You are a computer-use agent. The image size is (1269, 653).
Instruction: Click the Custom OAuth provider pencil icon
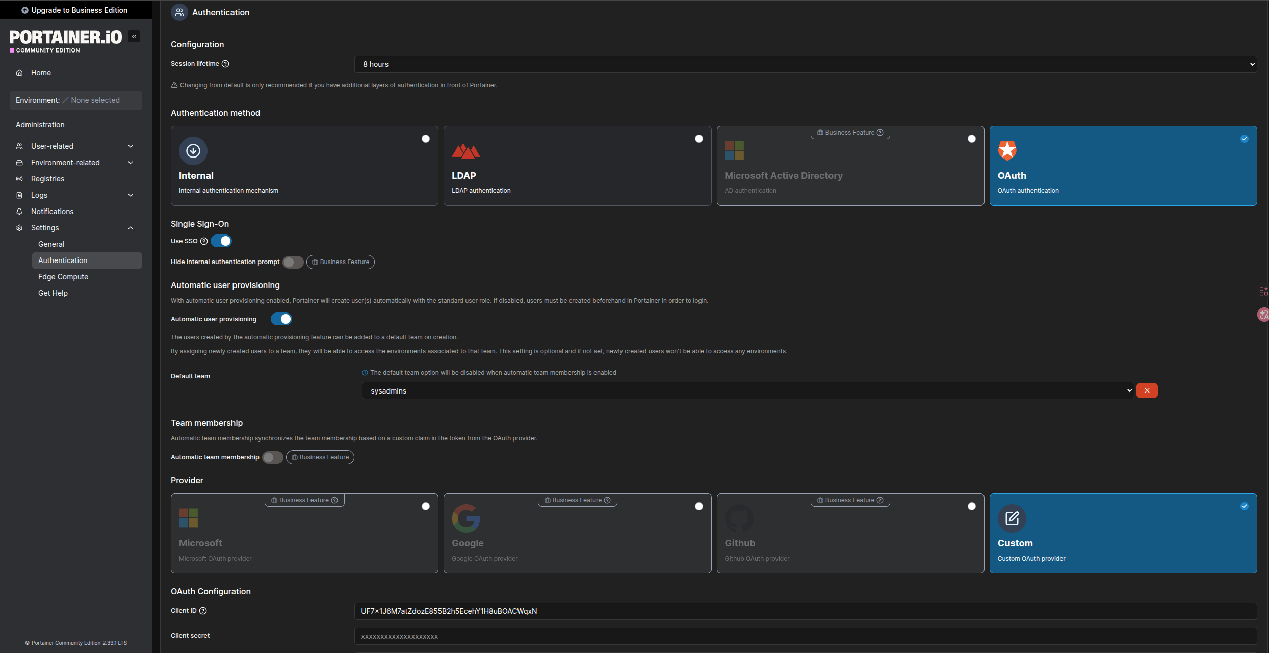point(1012,518)
